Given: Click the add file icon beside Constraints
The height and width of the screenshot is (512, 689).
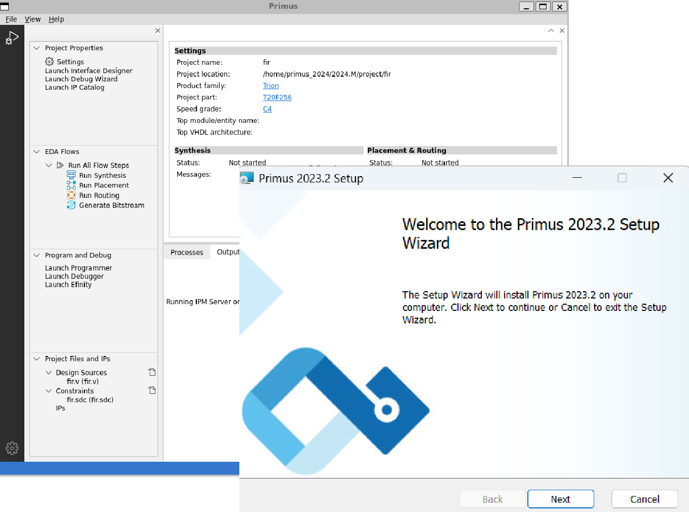Looking at the screenshot, I should 152,390.
